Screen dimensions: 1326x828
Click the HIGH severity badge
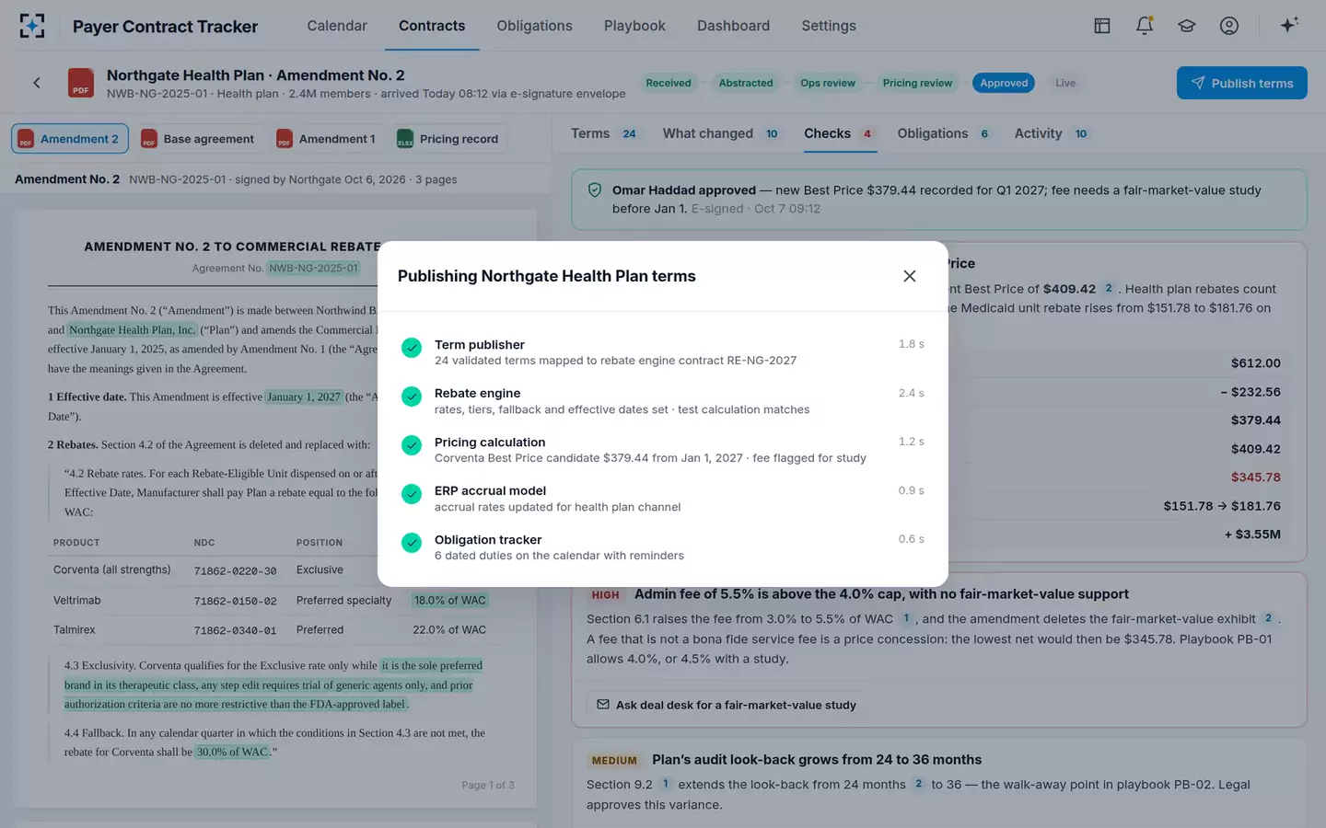(x=605, y=594)
